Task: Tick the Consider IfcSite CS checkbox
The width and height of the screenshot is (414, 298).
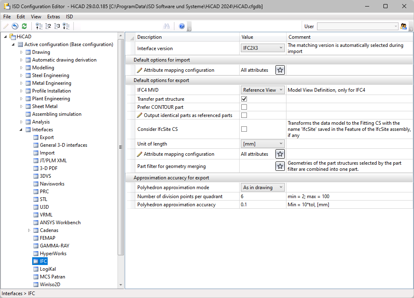Action: 244,129
